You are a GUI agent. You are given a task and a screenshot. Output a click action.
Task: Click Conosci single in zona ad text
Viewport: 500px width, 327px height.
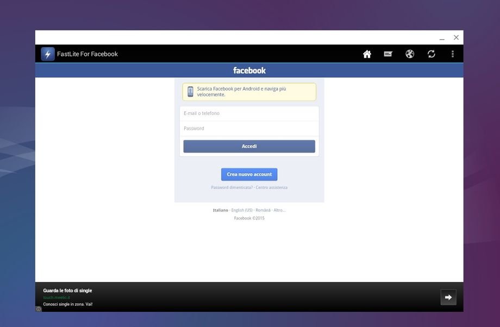point(67,304)
